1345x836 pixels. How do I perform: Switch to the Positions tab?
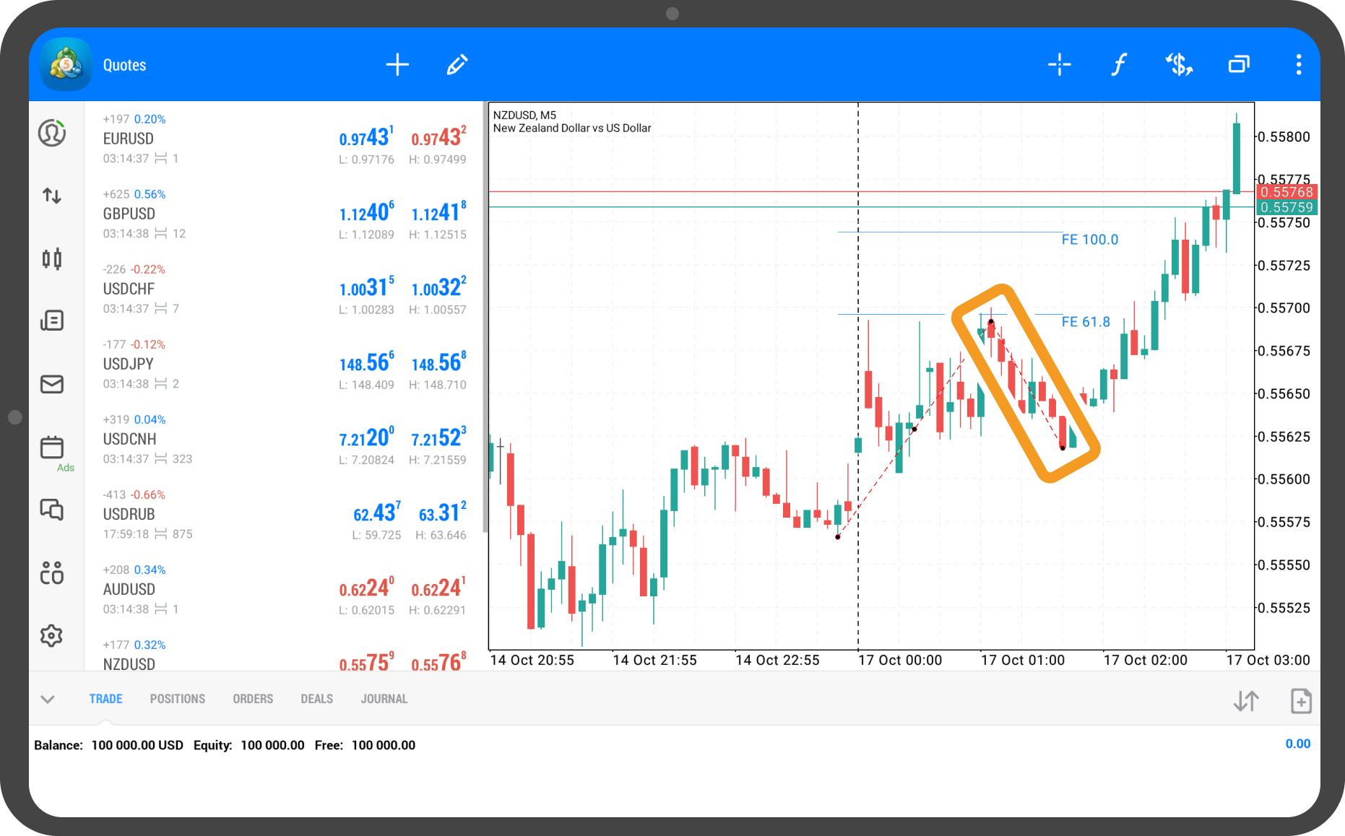tap(177, 699)
